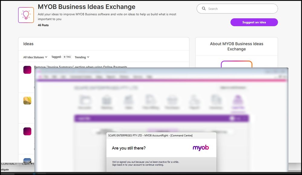Open the Trending sort dropdown
Viewport: 302px width, 175px height.
tap(82, 57)
